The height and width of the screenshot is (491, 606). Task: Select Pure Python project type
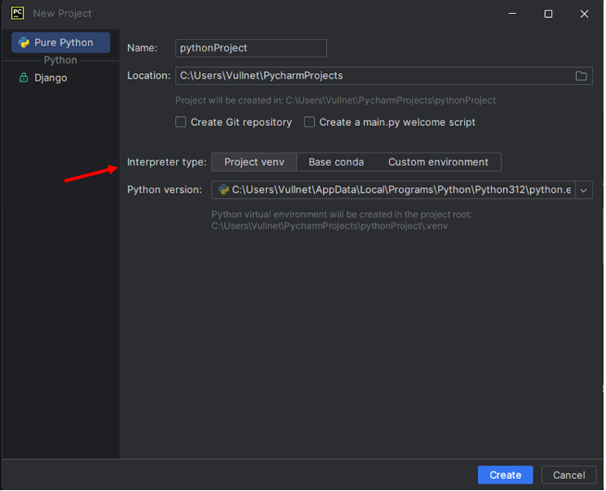(61, 42)
